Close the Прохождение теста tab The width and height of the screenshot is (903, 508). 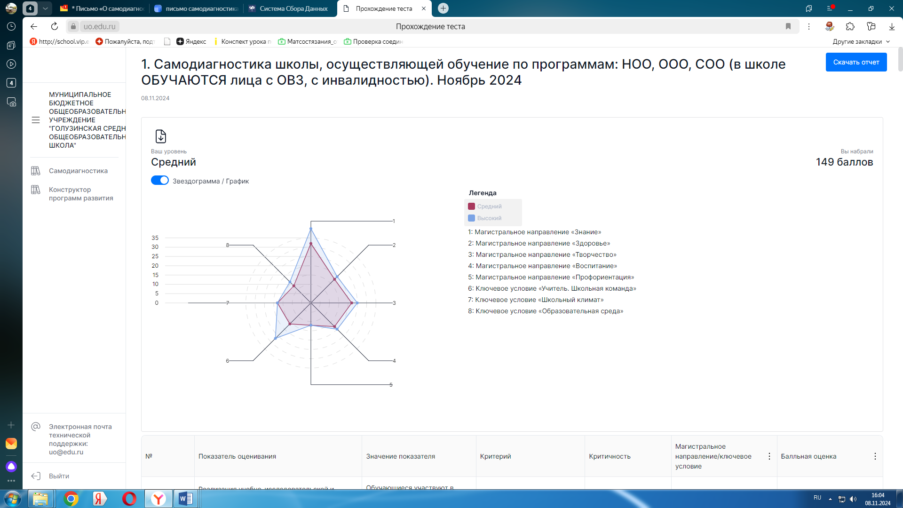click(424, 8)
